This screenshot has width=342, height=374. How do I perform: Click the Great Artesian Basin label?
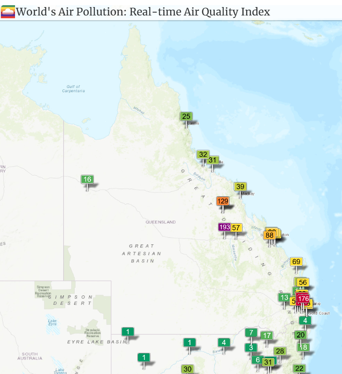(x=142, y=253)
